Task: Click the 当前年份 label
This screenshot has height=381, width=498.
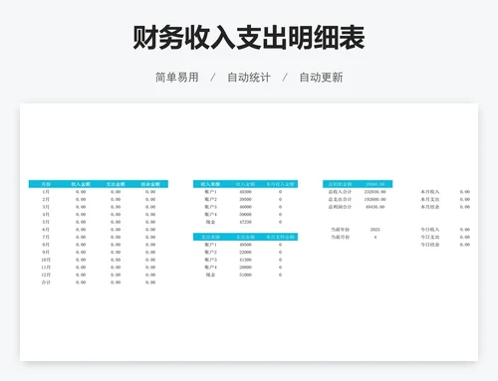Action: click(x=341, y=230)
